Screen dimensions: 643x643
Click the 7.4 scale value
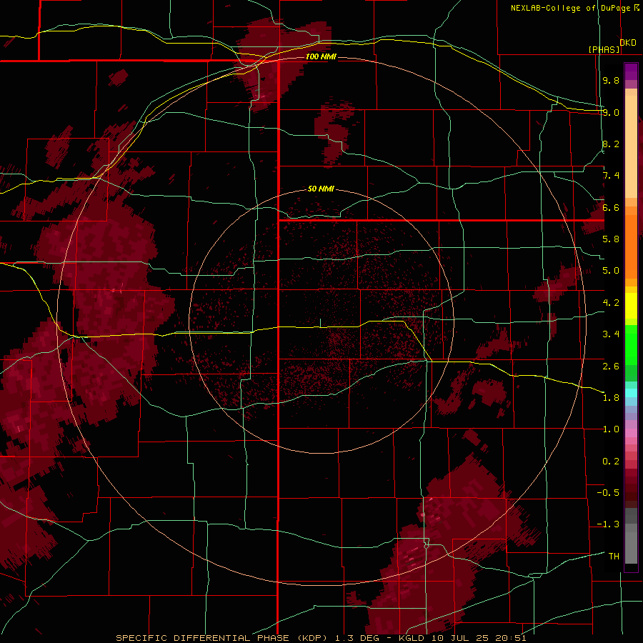pyautogui.click(x=611, y=176)
